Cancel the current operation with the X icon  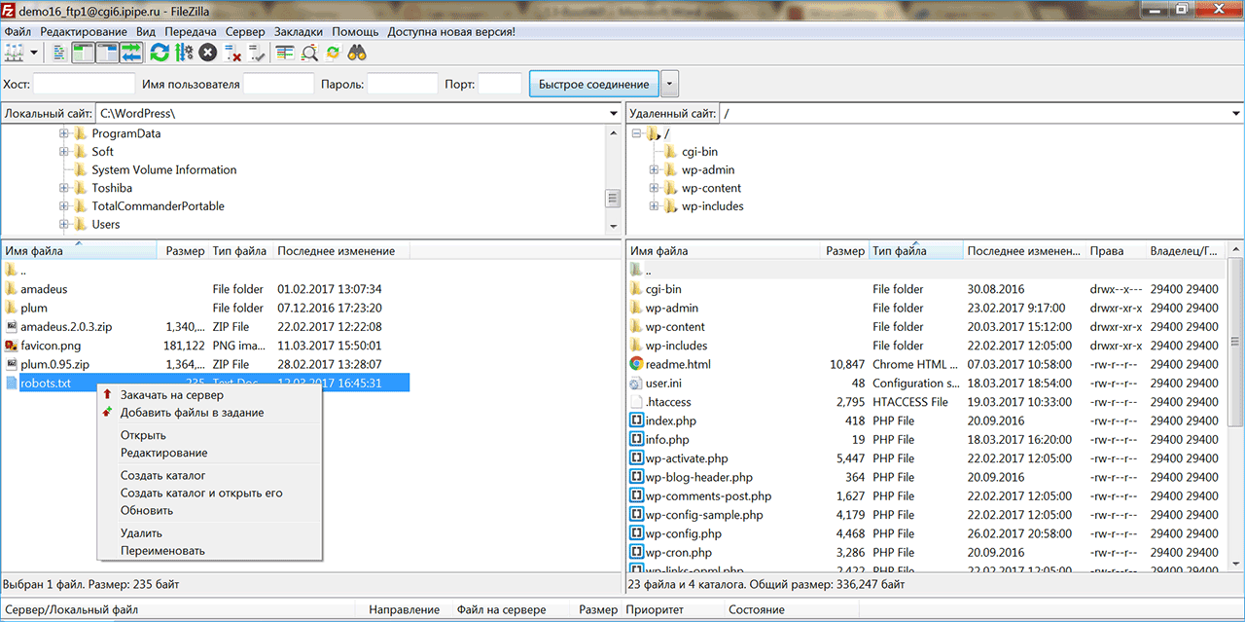point(207,53)
